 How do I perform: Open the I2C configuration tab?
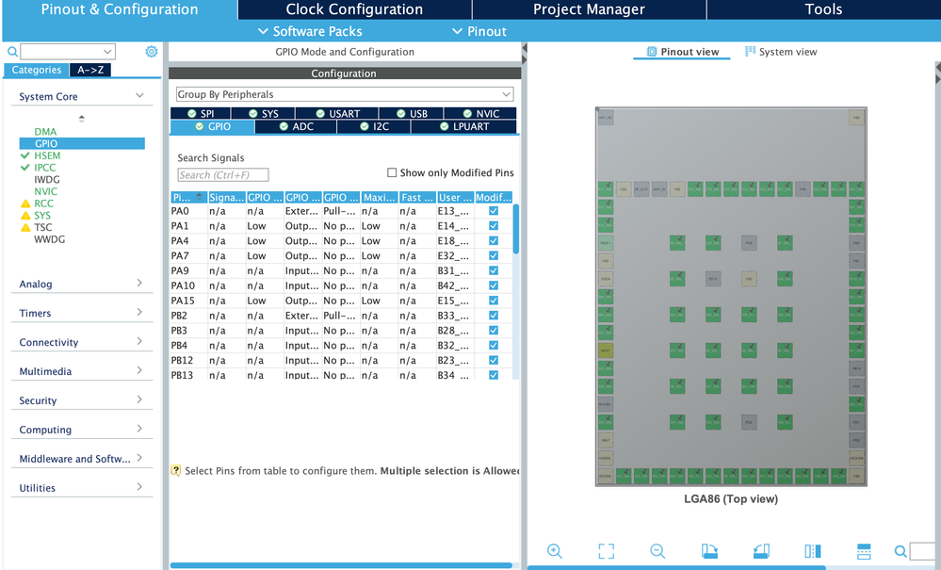click(x=374, y=126)
